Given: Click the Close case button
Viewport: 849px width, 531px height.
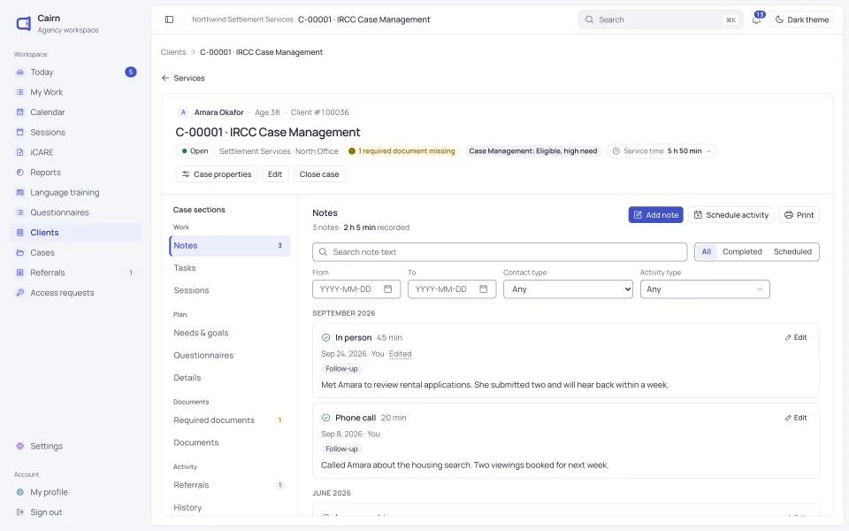Looking at the screenshot, I should (319, 174).
